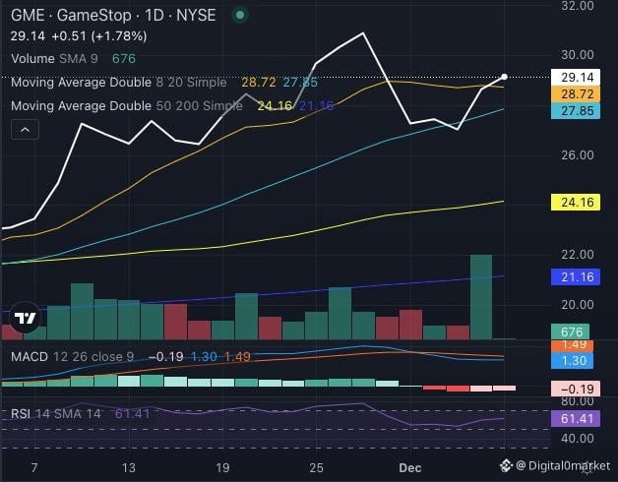Click the 26.00 price axis label
This screenshot has height=482, width=618.
(x=578, y=154)
